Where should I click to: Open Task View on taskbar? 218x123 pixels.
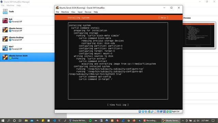click(20, 121)
